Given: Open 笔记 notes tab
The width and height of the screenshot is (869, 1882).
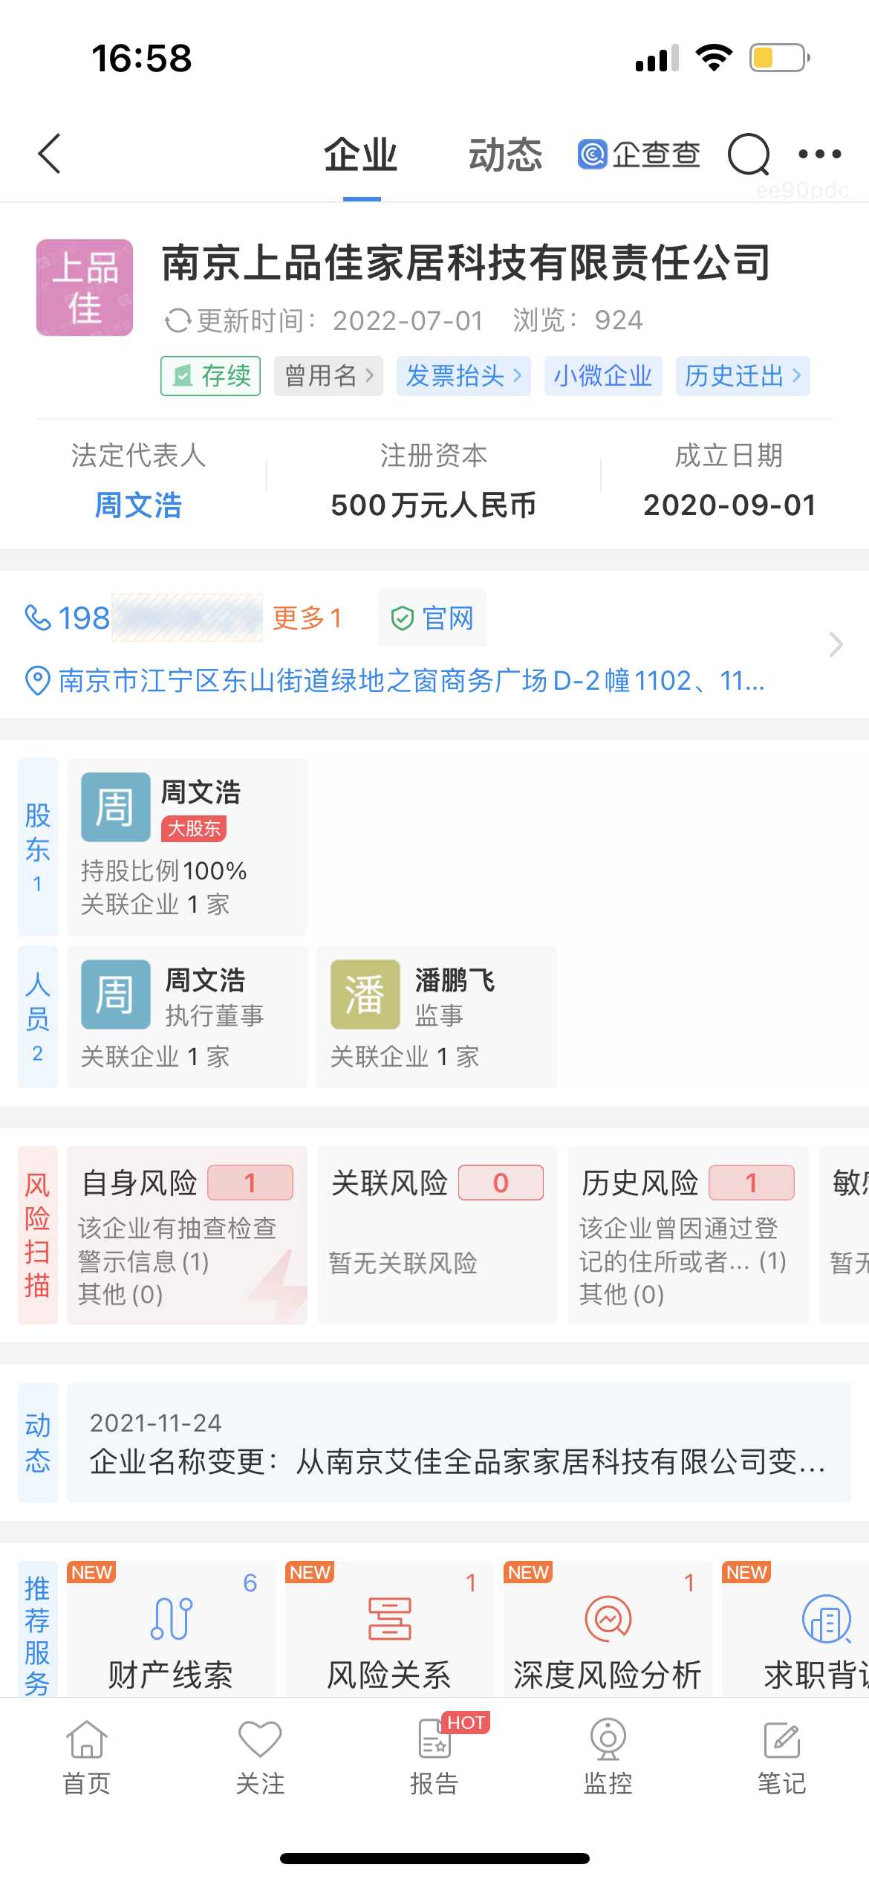Looking at the screenshot, I should coord(781,1757).
